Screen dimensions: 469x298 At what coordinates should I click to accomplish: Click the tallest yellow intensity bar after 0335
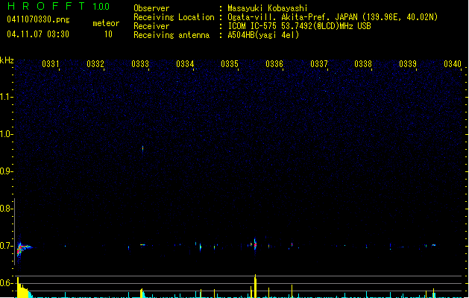[x=255, y=286]
